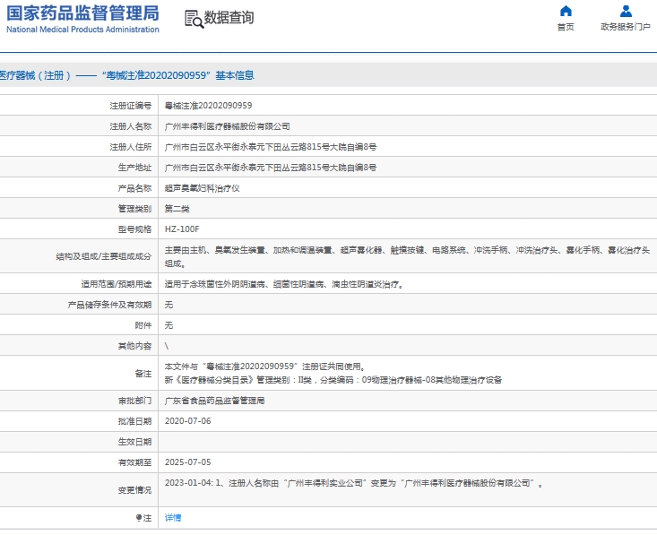This screenshot has width=657, height=535.
Task: Click the 注册人住所 address value
Action: [x=271, y=147]
